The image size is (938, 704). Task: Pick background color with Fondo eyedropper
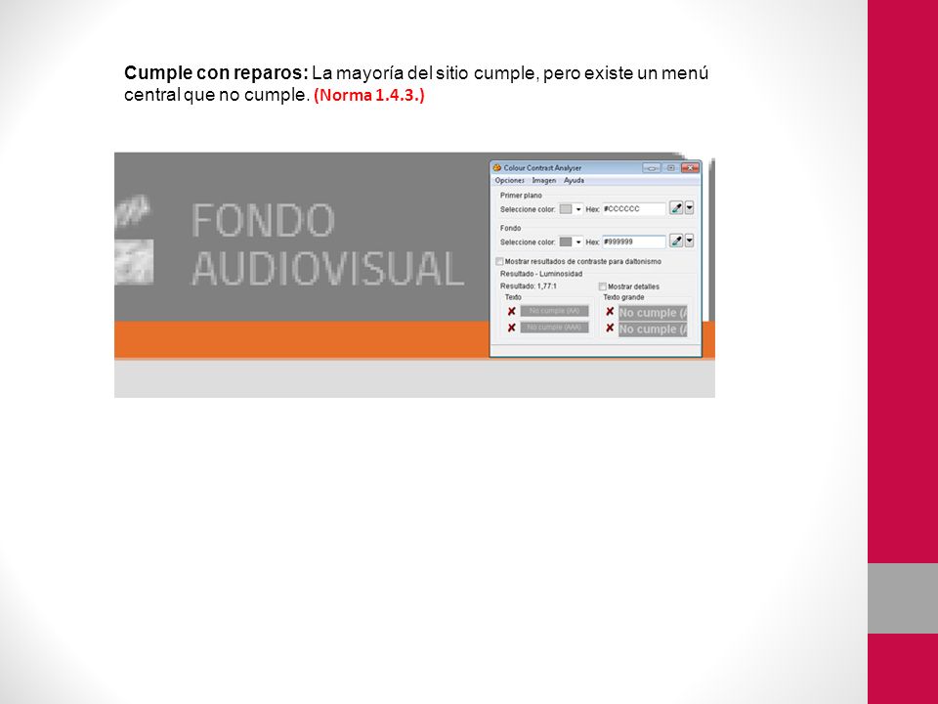click(x=676, y=242)
